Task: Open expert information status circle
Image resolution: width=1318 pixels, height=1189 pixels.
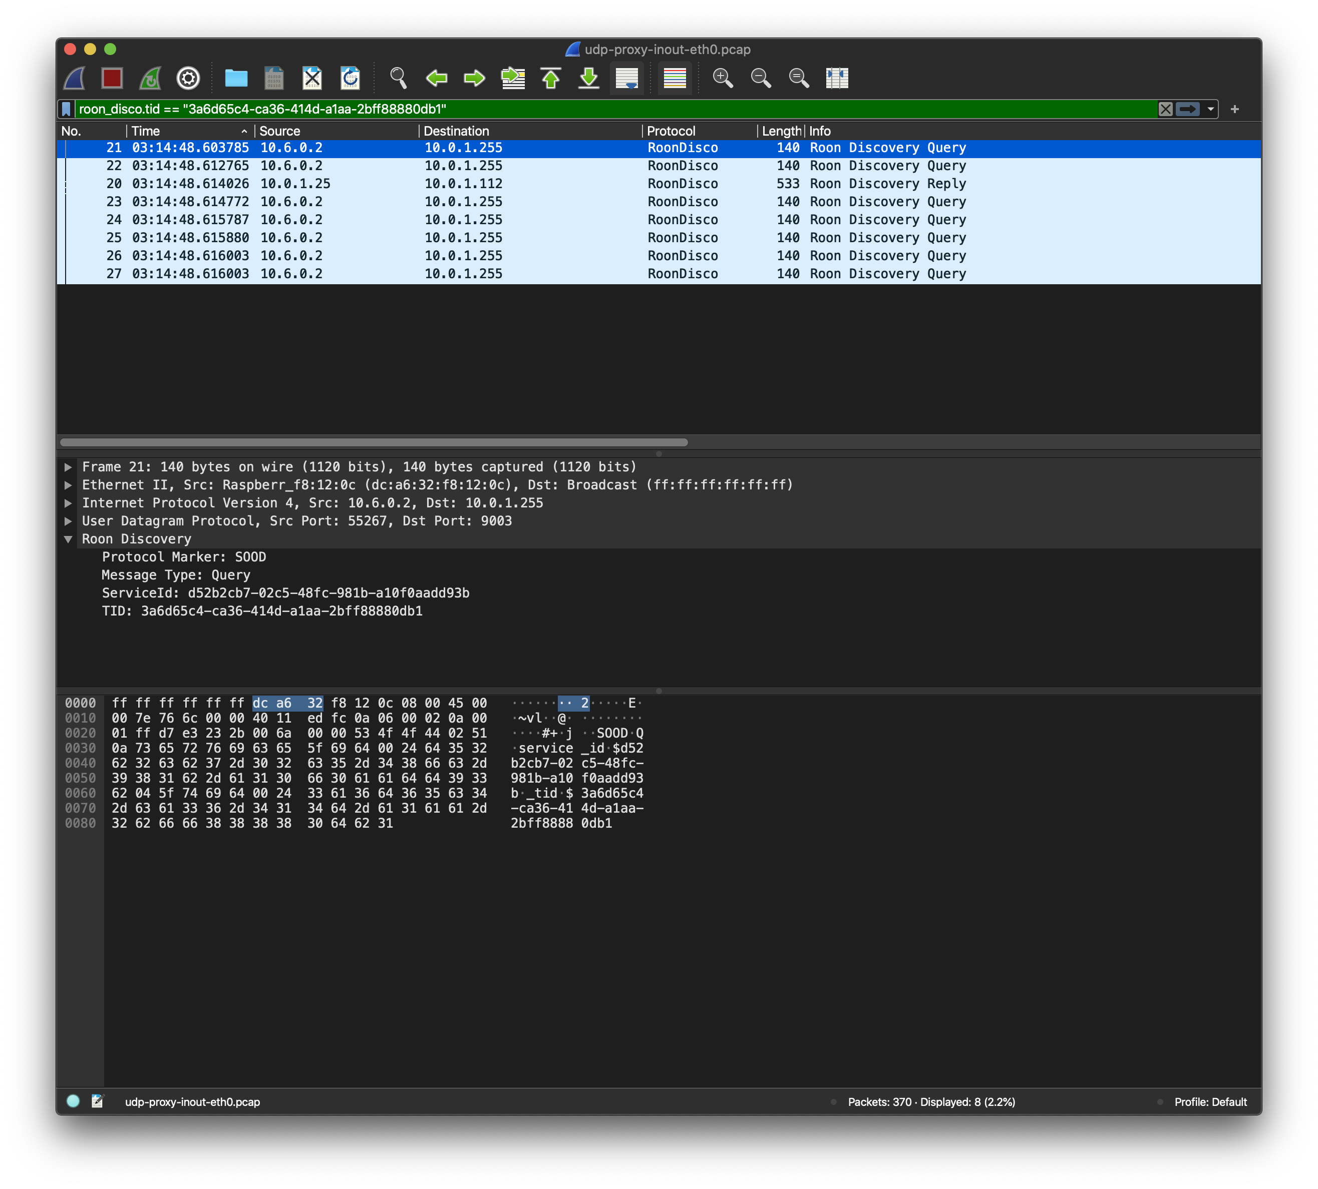Action: (x=73, y=1101)
